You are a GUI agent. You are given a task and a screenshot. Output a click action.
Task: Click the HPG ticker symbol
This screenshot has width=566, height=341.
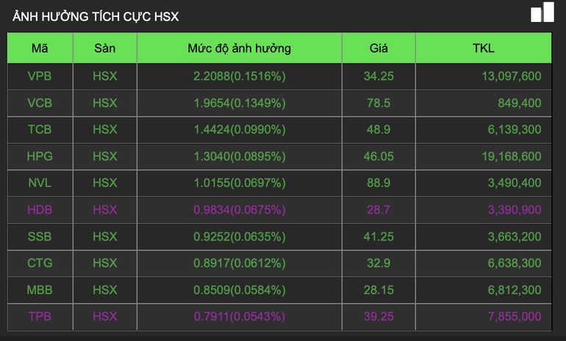pyautogui.click(x=40, y=156)
